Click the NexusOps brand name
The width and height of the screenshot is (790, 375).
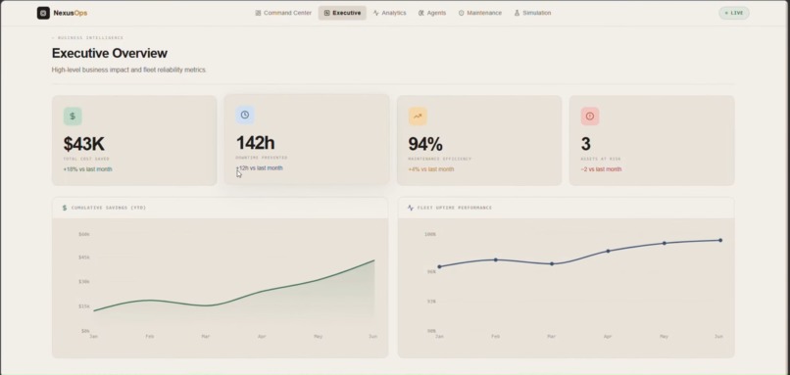click(71, 13)
